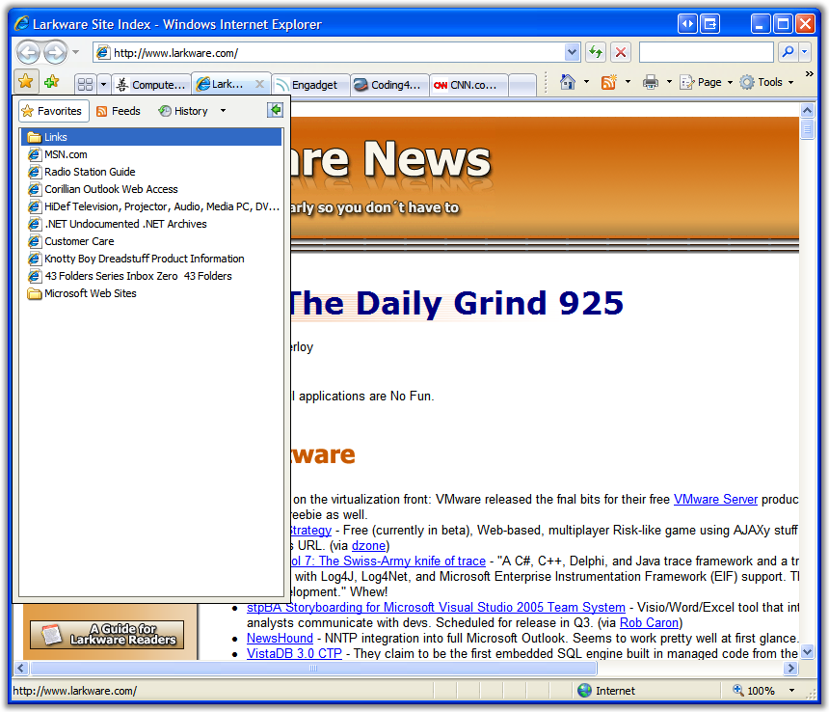Select the Favorites view button
The height and width of the screenshot is (712, 829).
tap(53, 111)
